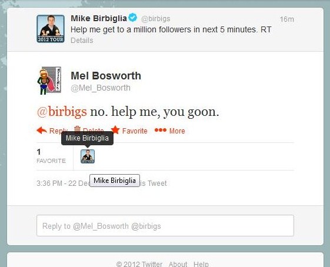The height and width of the screenshot is (267, 330).
Task: Open the More three-dots icon
Action: (x=161, y=130)
